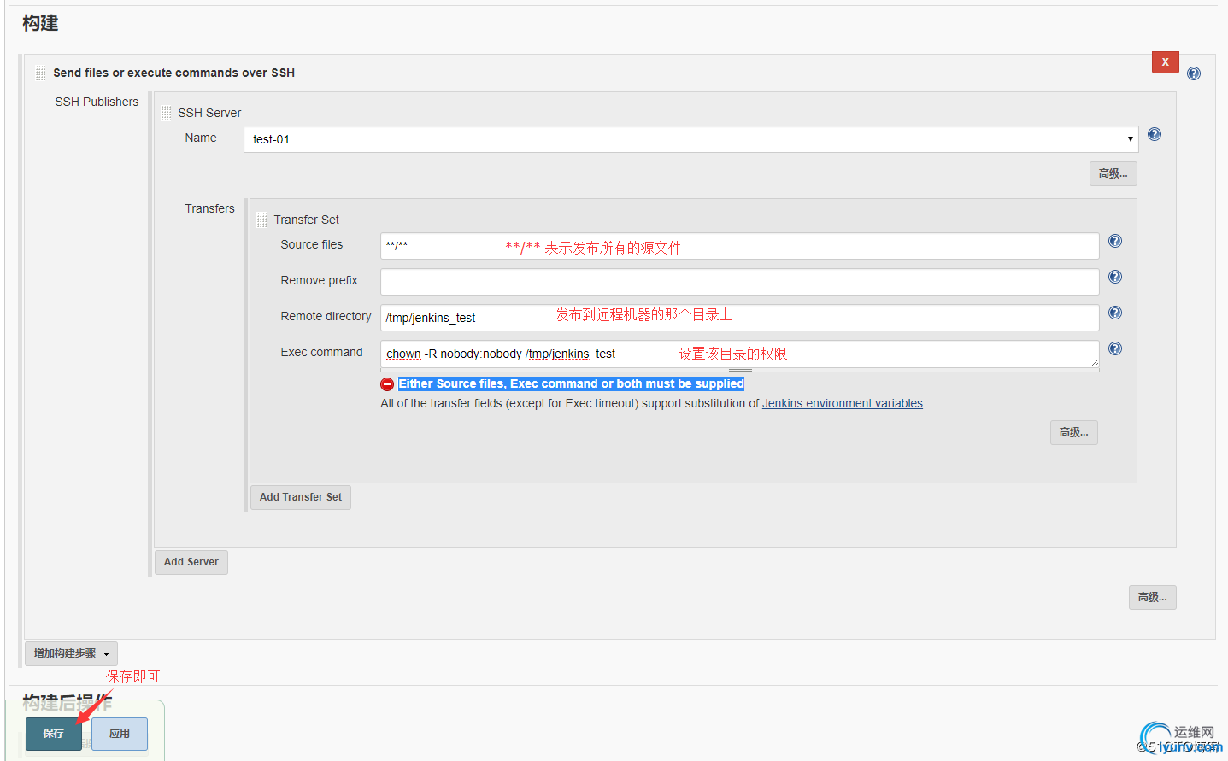The width and height of the screenshot is (1228, 761).
Task: Grab the Transfer Set drag handle
Action: (261, 220)
